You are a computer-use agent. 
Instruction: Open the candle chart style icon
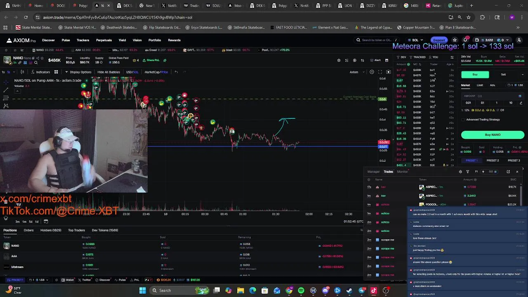[x=22, y=72]
